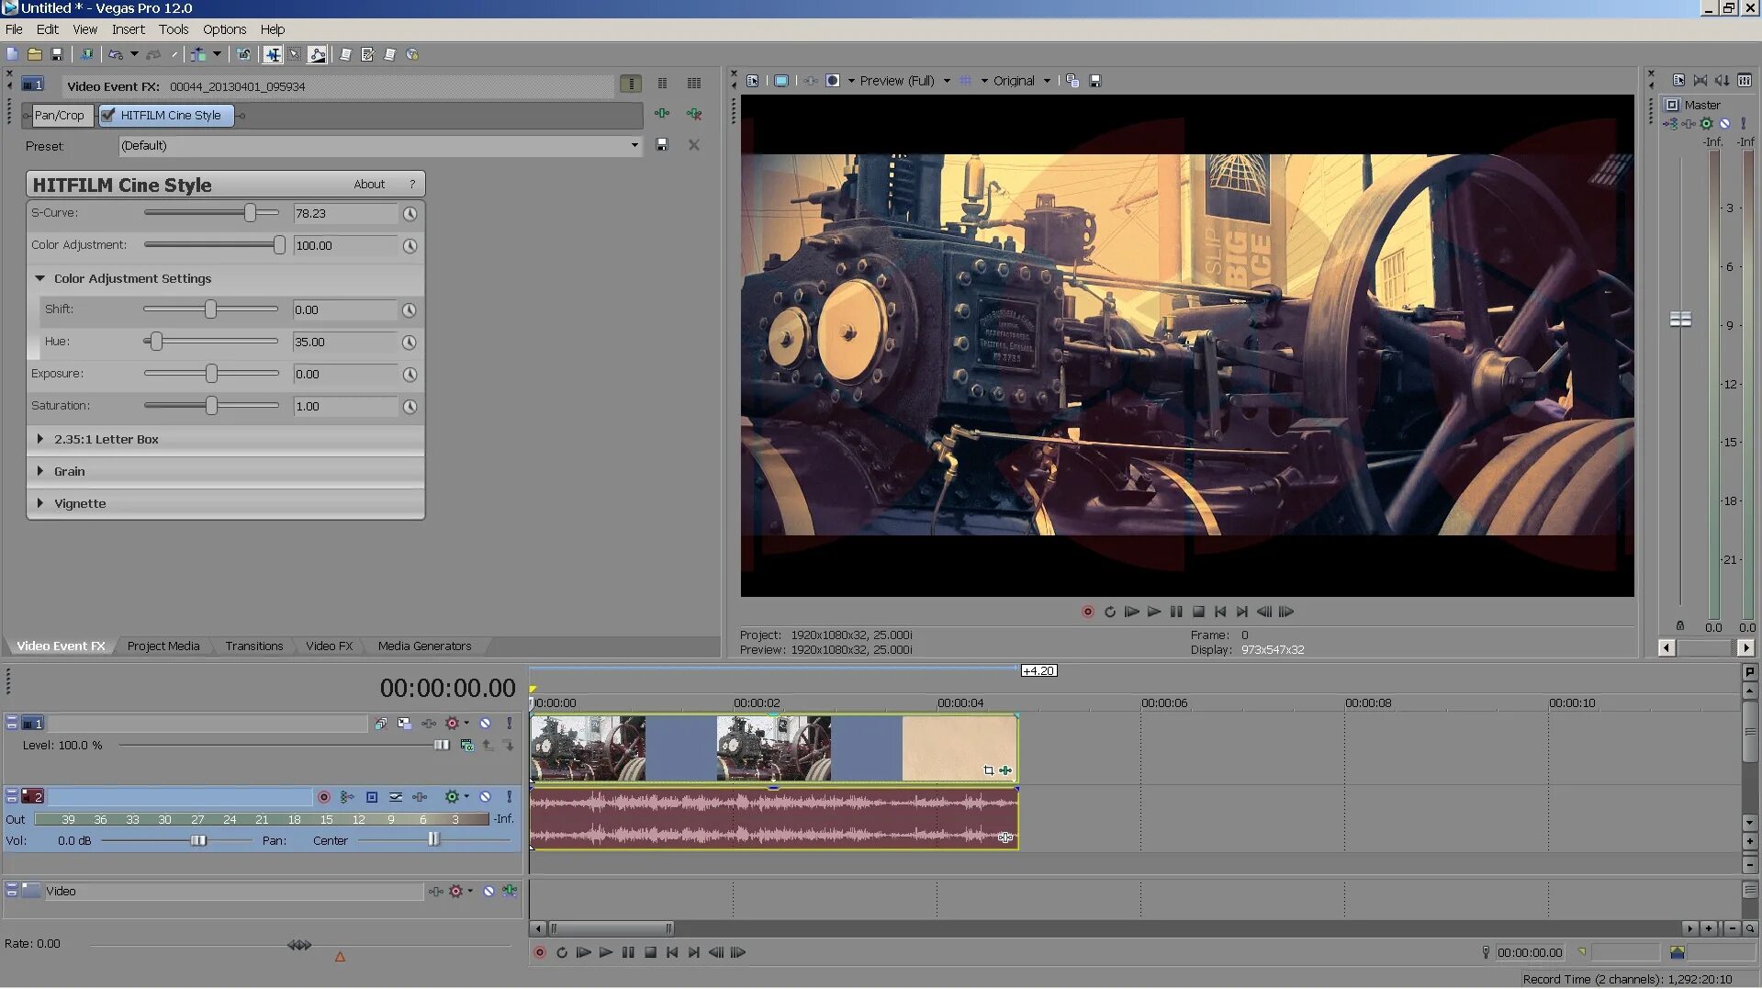Click the Save Snapshot to File icon

tap(1094, 81)
